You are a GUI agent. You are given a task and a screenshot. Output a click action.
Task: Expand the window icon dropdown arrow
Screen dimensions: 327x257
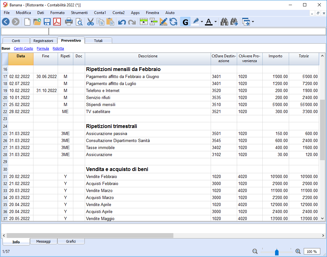[253, 22]
